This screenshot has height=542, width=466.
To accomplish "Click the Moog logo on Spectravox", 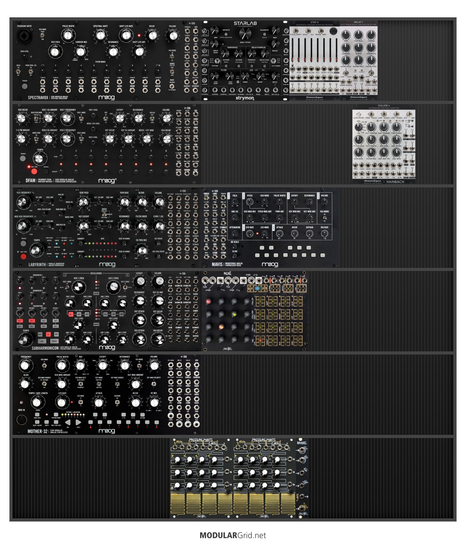I will (107, 97).
